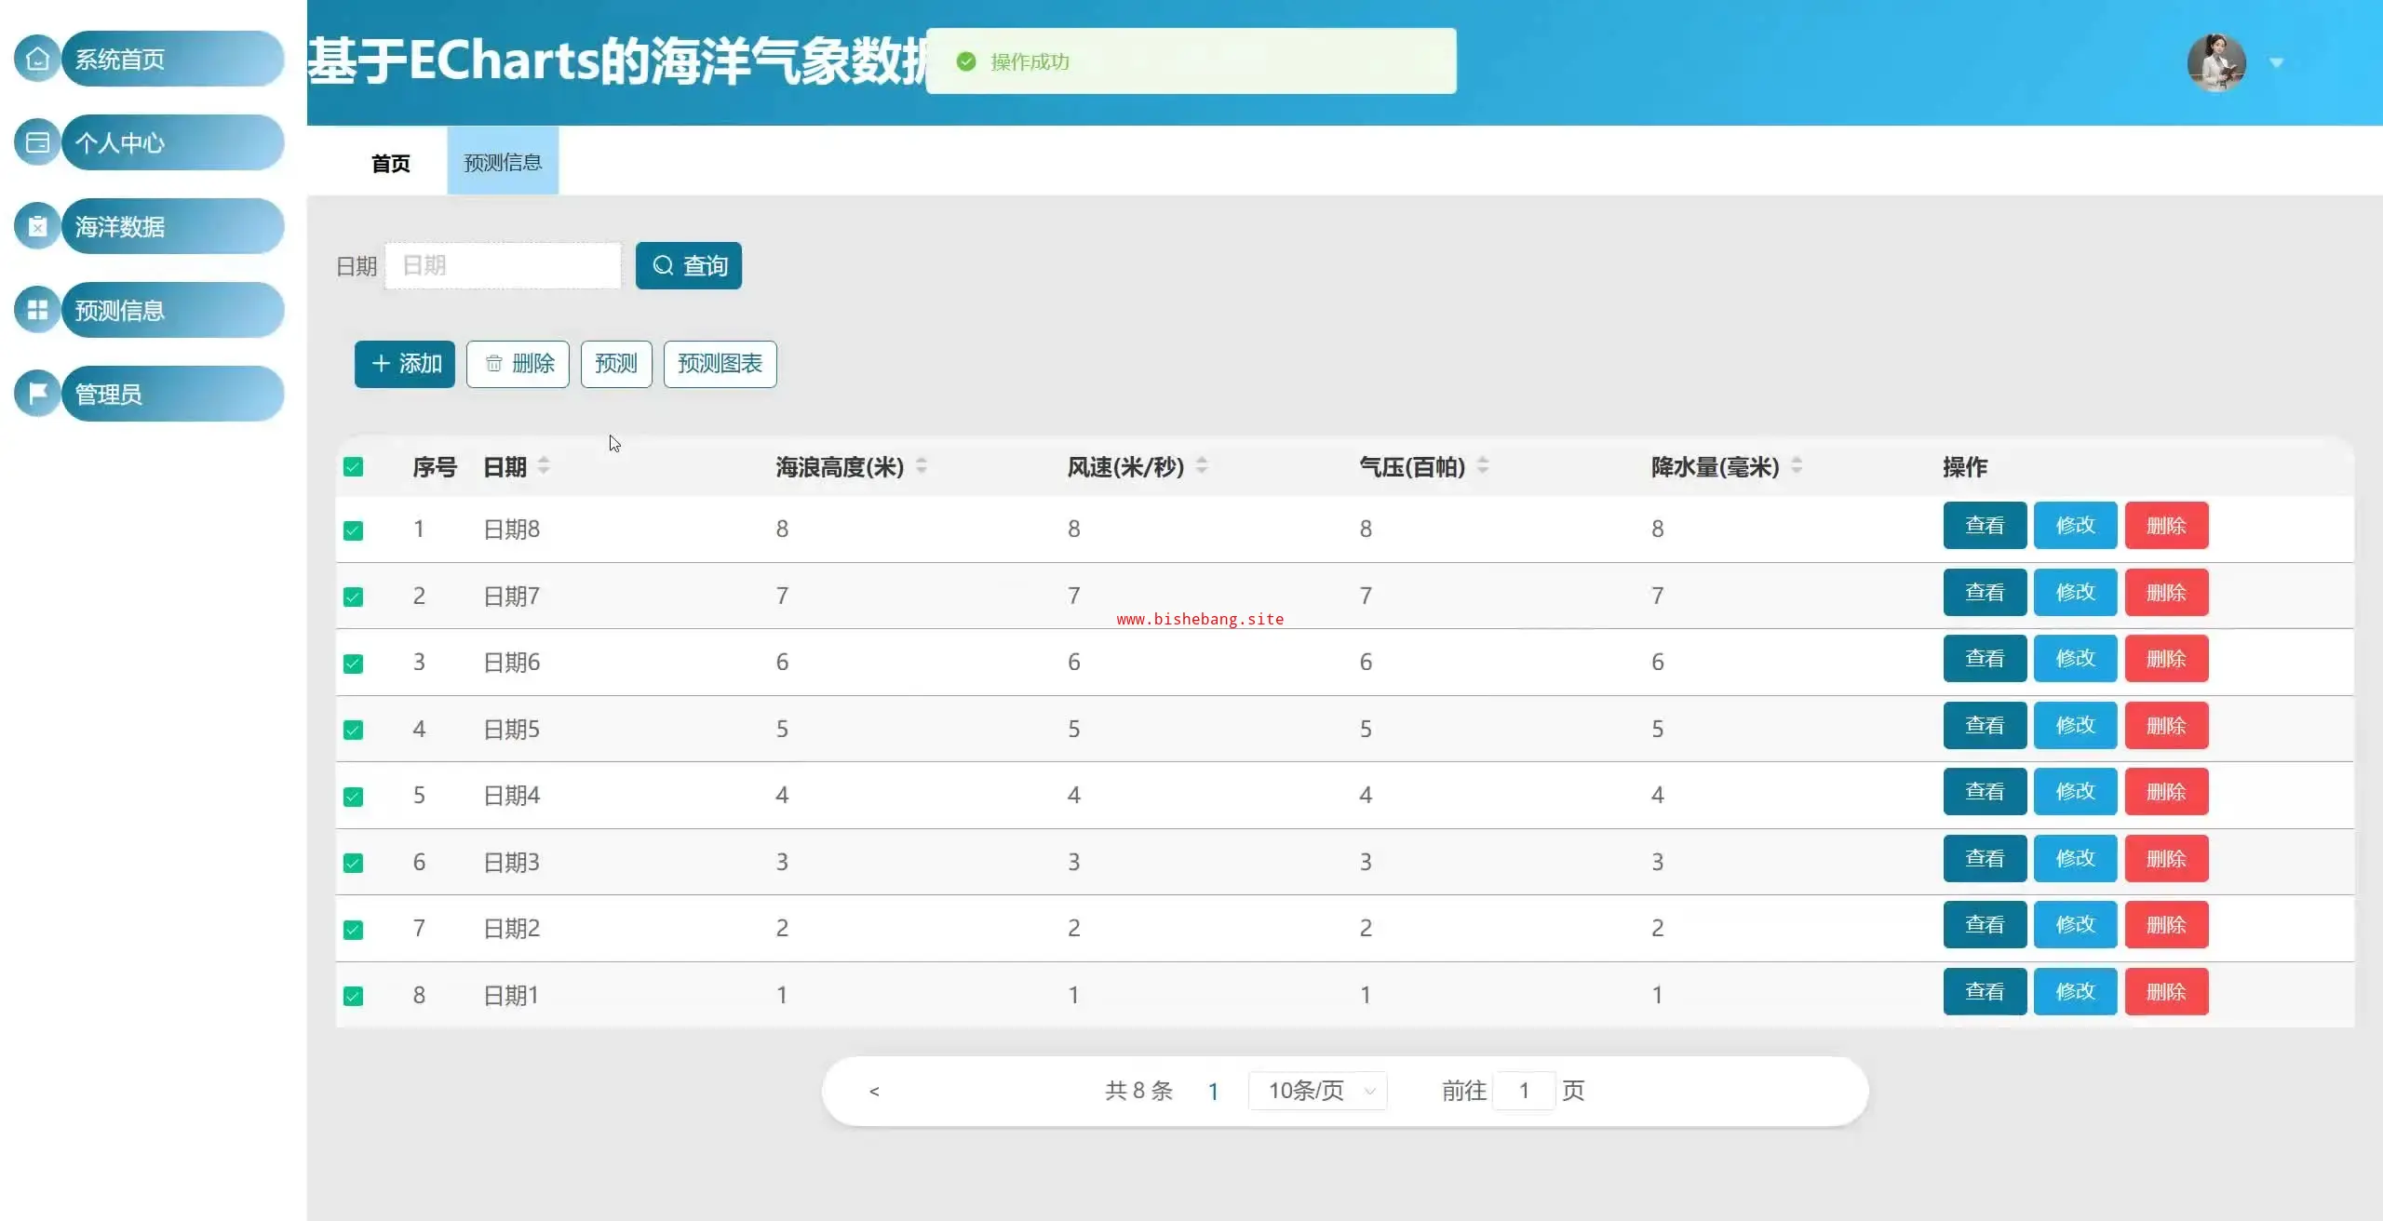This screenshot has height=1221, width=2383.
Task: Sort by 海浪高度(米) column arrows
Action: tap(922, 465)
